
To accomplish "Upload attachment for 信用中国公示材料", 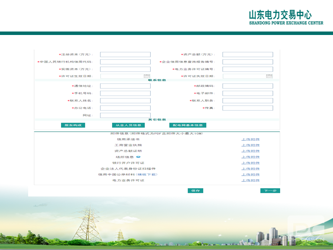I will [251, 174].
